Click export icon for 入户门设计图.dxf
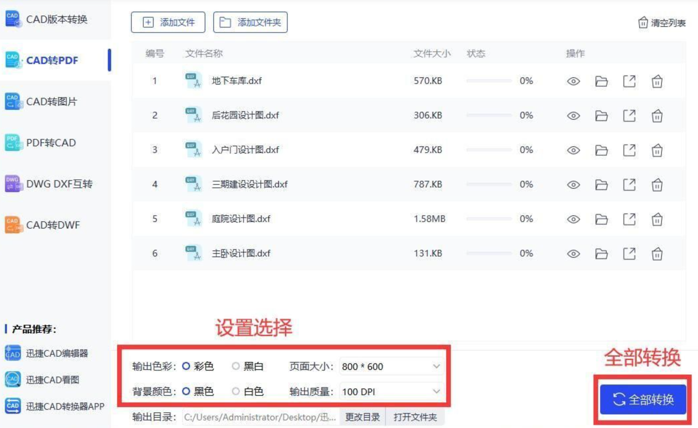The width and height of the screenshot is (698, 428). (629, 150)
